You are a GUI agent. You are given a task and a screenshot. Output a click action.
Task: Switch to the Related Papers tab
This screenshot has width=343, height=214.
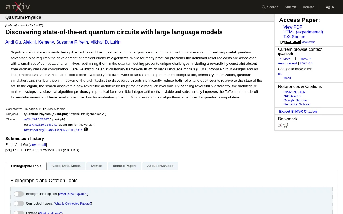[125, 166]
